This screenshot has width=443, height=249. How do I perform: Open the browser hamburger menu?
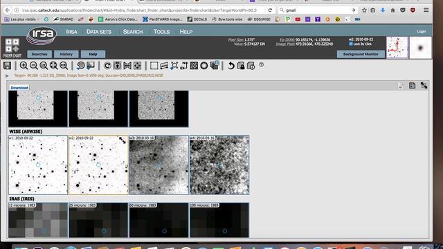[426, 10]
